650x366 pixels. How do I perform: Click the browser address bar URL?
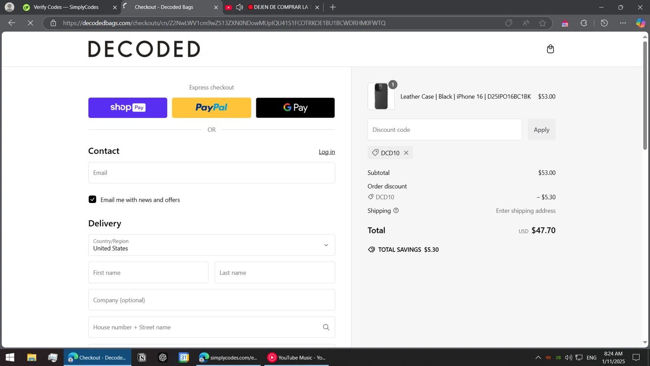click(x=224, y=23)
